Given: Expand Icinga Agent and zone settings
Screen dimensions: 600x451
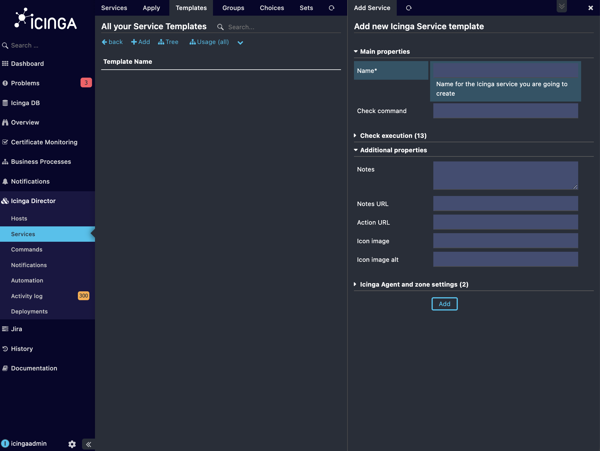Looking at the screenshot, I should click(x=414, y=284).
